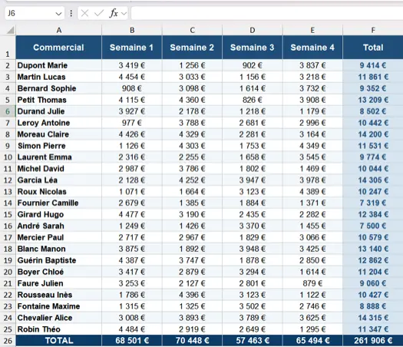This screenshot has width=403, height=347.
Task: Click the Semaine 3 header cell
Action: tap(253, 48)
